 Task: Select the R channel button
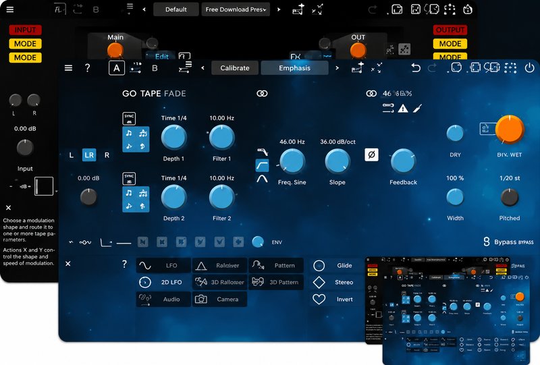[107, 155]
